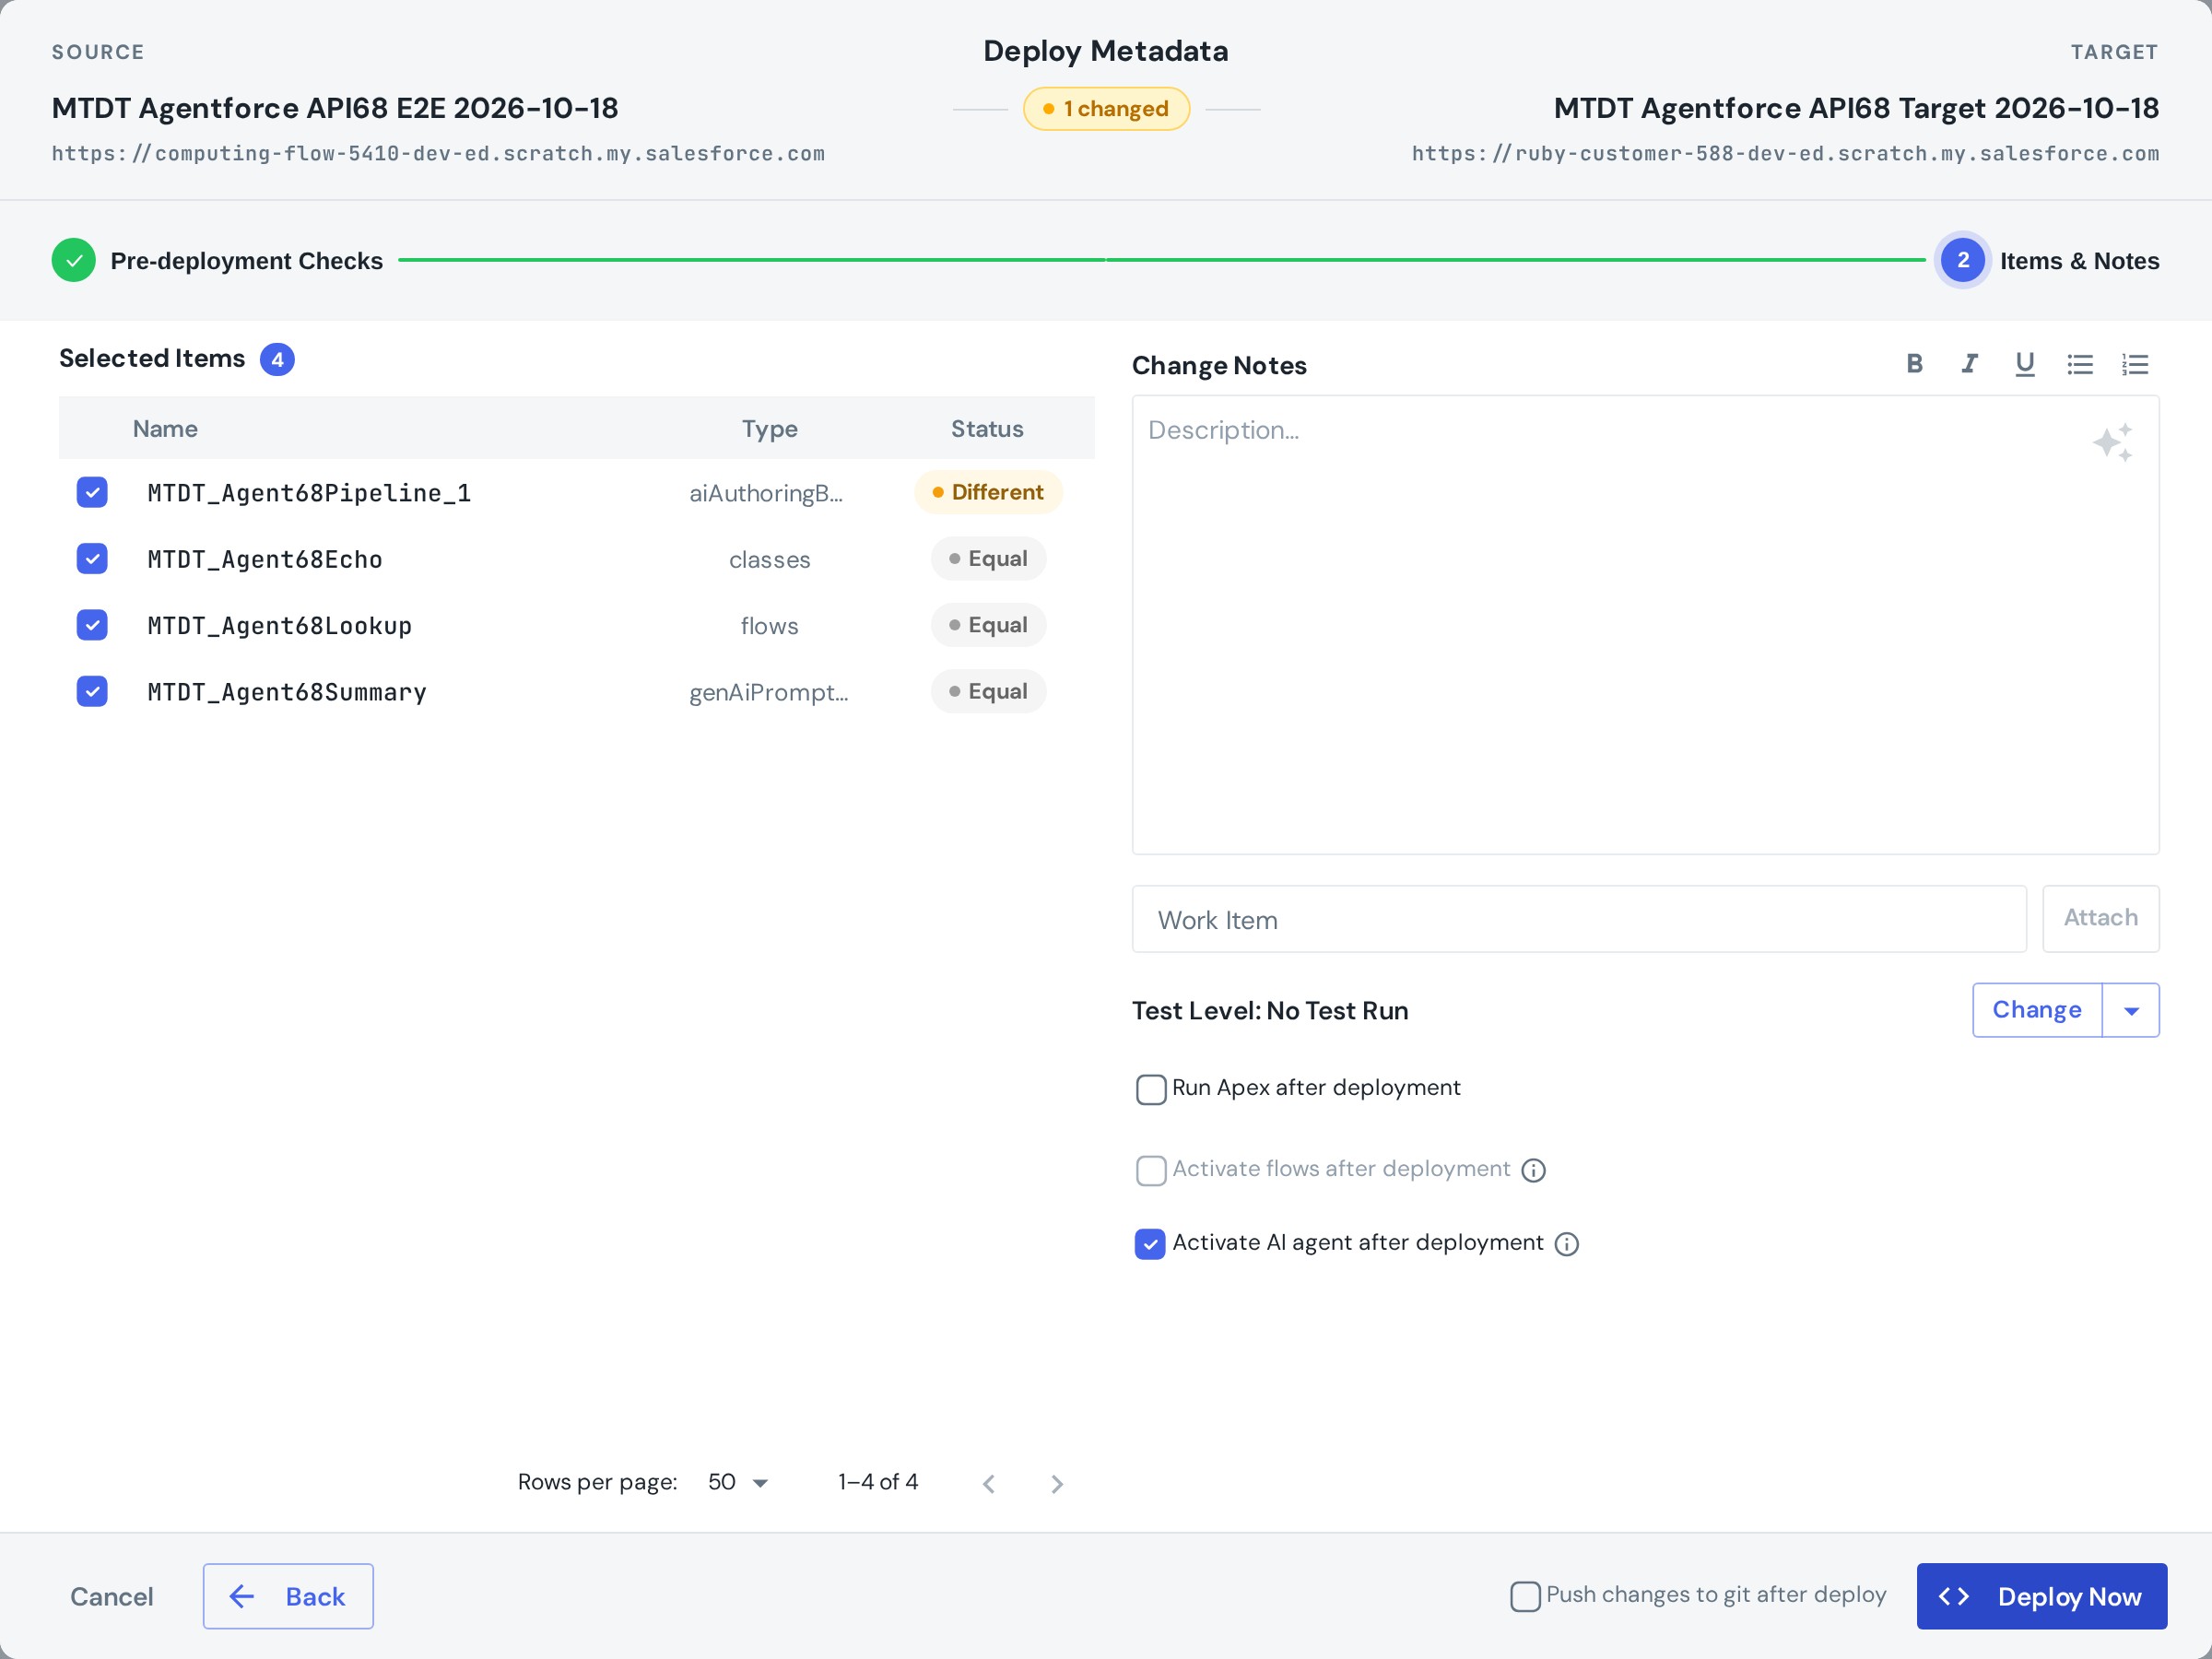
Task: Uncheck MTDT_Agent68Summary item
Action: click(x=92, y=691)
